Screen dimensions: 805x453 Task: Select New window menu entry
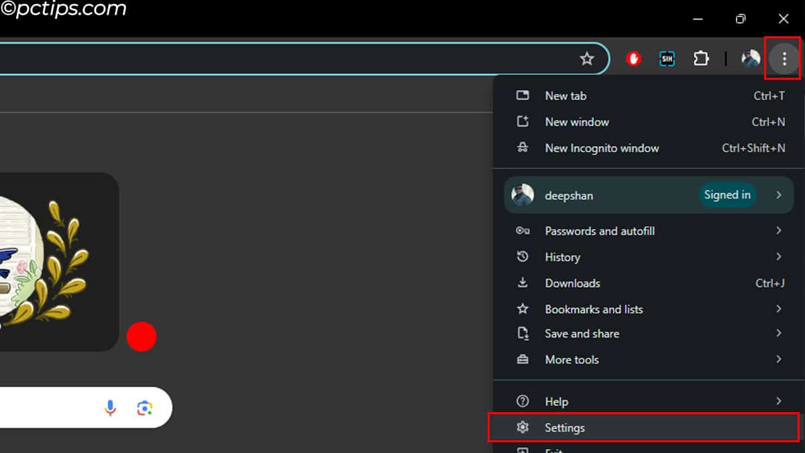[649, 122]
